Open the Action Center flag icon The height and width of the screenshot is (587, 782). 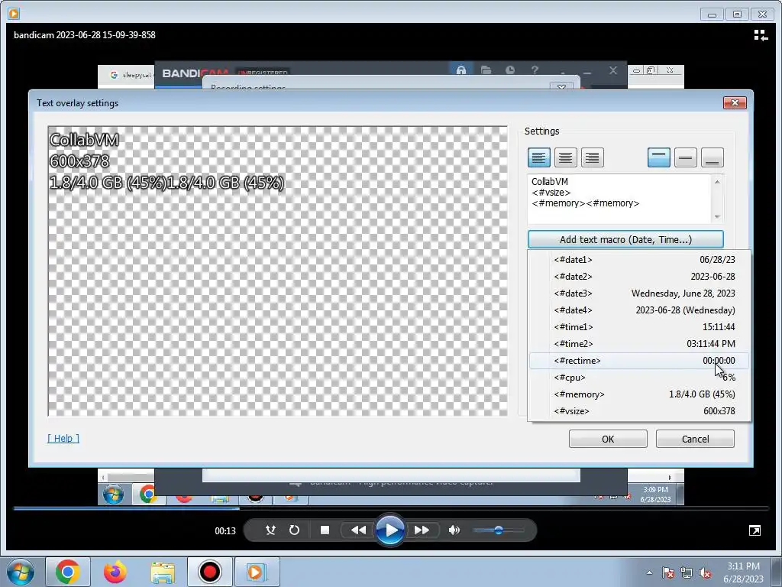(668, 572)
